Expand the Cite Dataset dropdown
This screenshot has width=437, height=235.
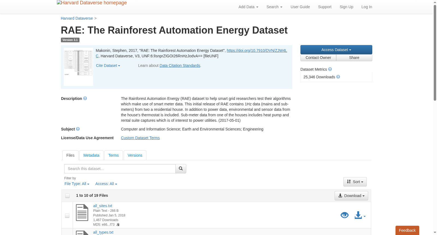108,66
